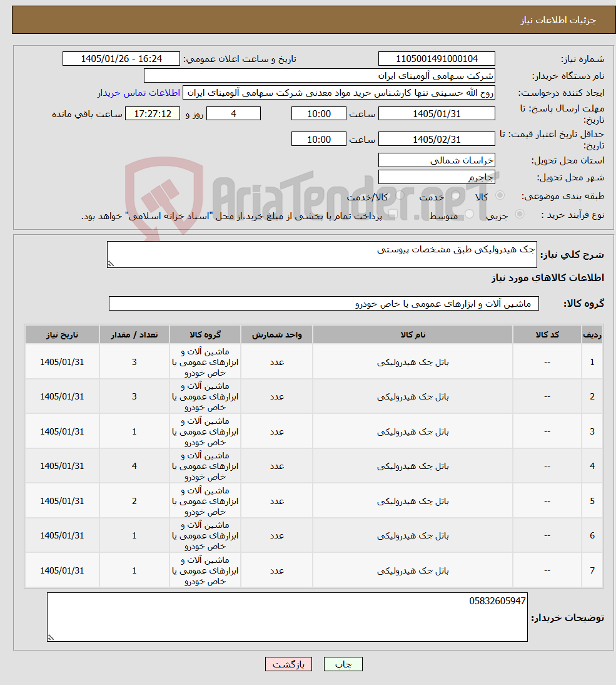
Task: Click the phone number 05832605947
Action: tap(497, 601)
